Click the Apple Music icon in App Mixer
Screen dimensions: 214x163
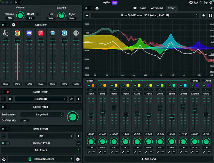[41, 33]
